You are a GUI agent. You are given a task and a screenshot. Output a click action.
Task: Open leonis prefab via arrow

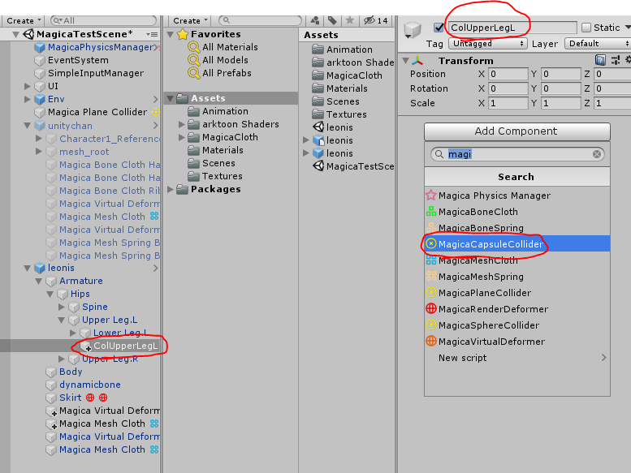[x=156, y=268]
